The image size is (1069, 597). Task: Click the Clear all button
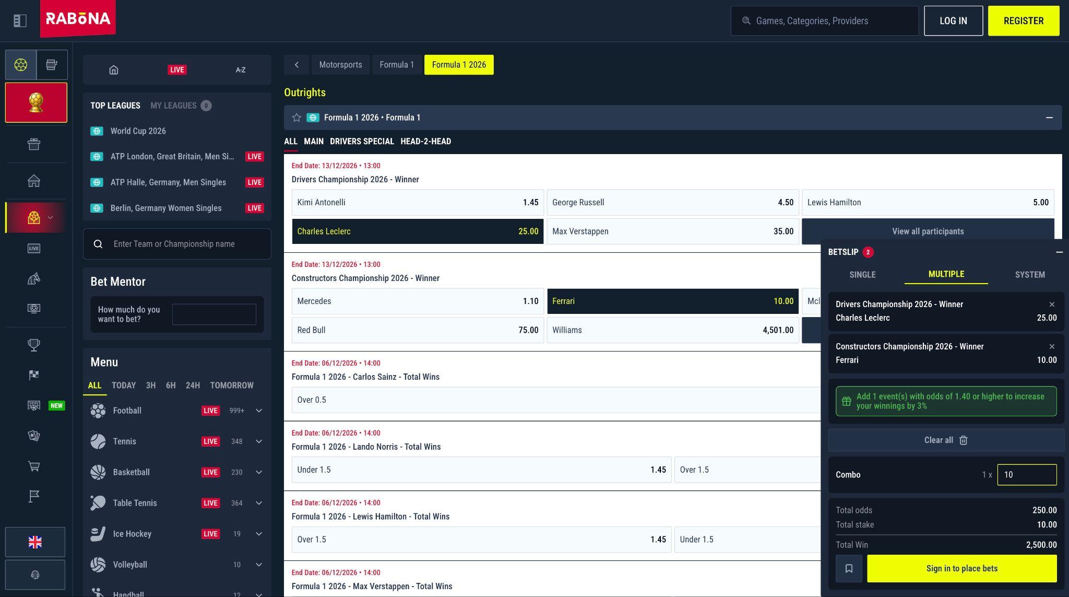coord(946,440)
